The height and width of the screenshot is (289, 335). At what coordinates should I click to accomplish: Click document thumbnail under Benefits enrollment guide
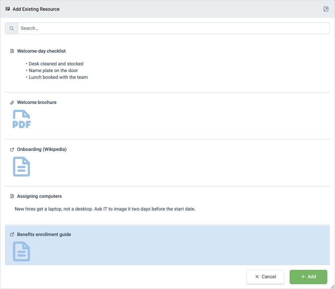pyautogui.click(x=21, y=251)
